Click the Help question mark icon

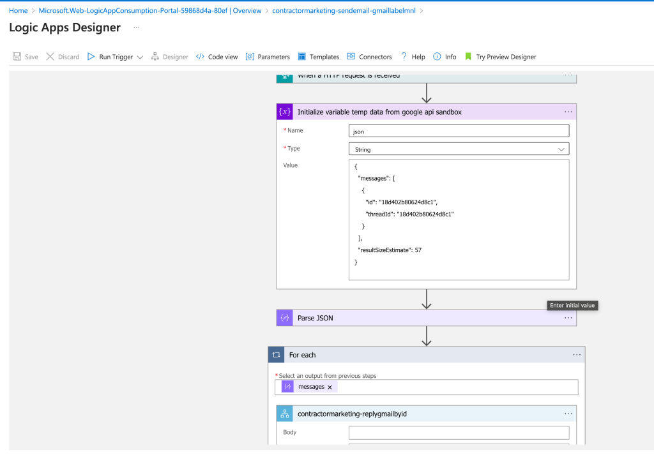(x=404, y=57)
